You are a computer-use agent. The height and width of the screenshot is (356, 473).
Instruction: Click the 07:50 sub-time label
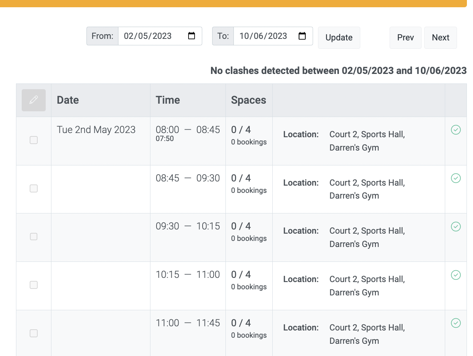[165, 139]
